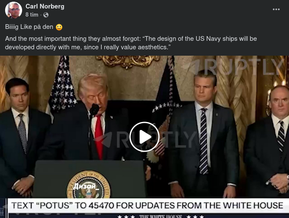Click the 'TEXT POTUS TO 45470' ticker banner
The image size is (289, 218).
pyautogui.click(x=147, y=205)
